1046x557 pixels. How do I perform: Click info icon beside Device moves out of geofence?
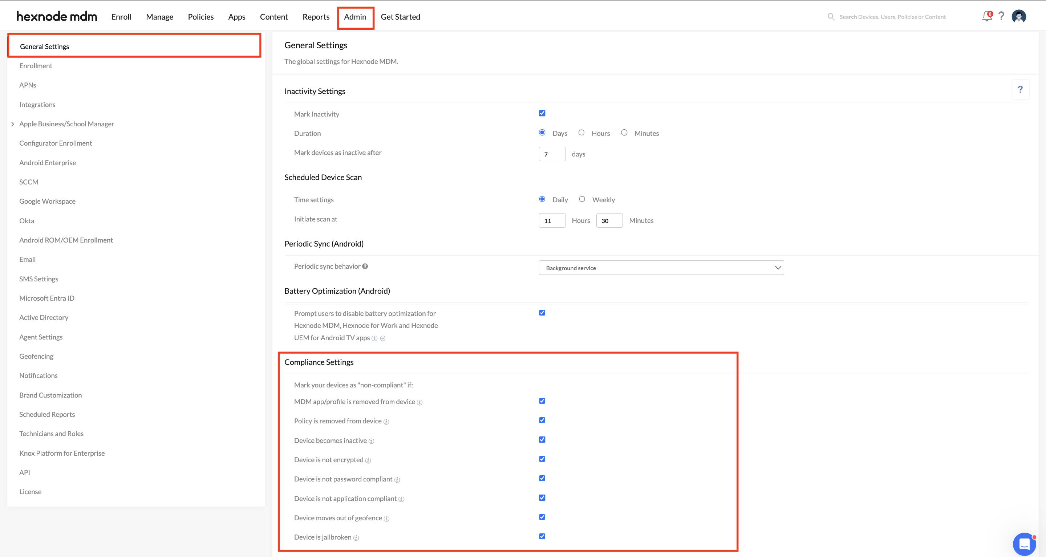(386, 519)
